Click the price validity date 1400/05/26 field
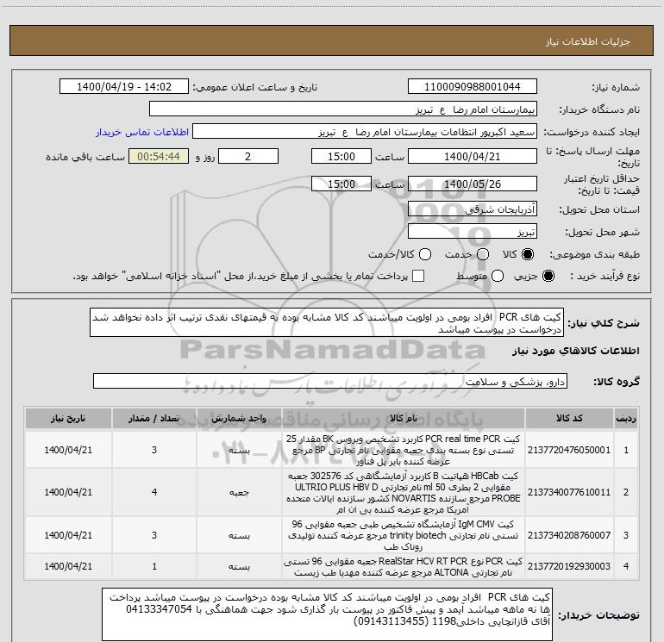Screen dimensions: 664x642 (x=473, y=184)
